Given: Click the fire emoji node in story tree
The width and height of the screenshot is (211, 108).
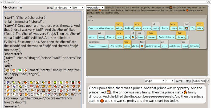Looking at the screenshot, I should coord(133,37).
